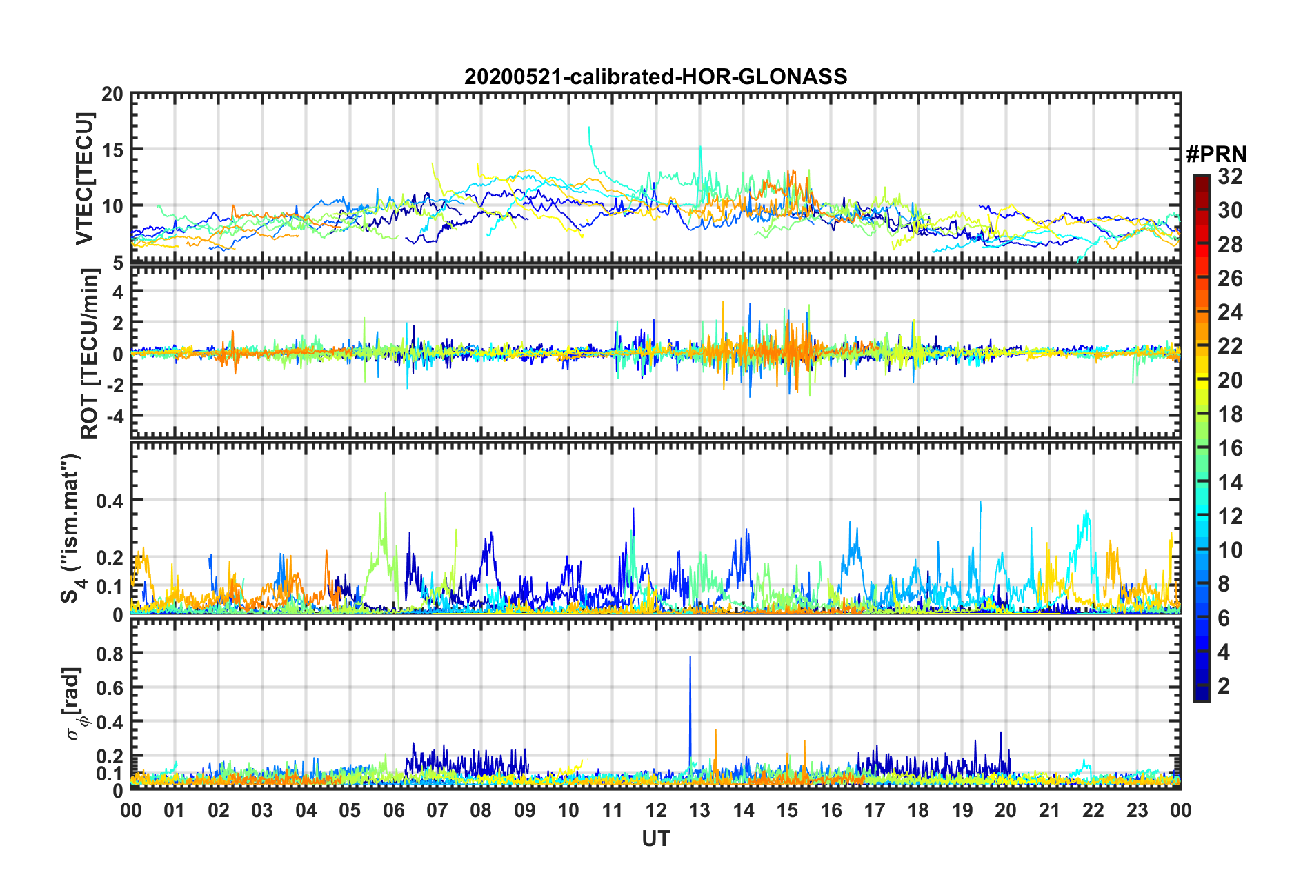
Task: Click x-axis hour tick label 19
Action: pos(962,810)
